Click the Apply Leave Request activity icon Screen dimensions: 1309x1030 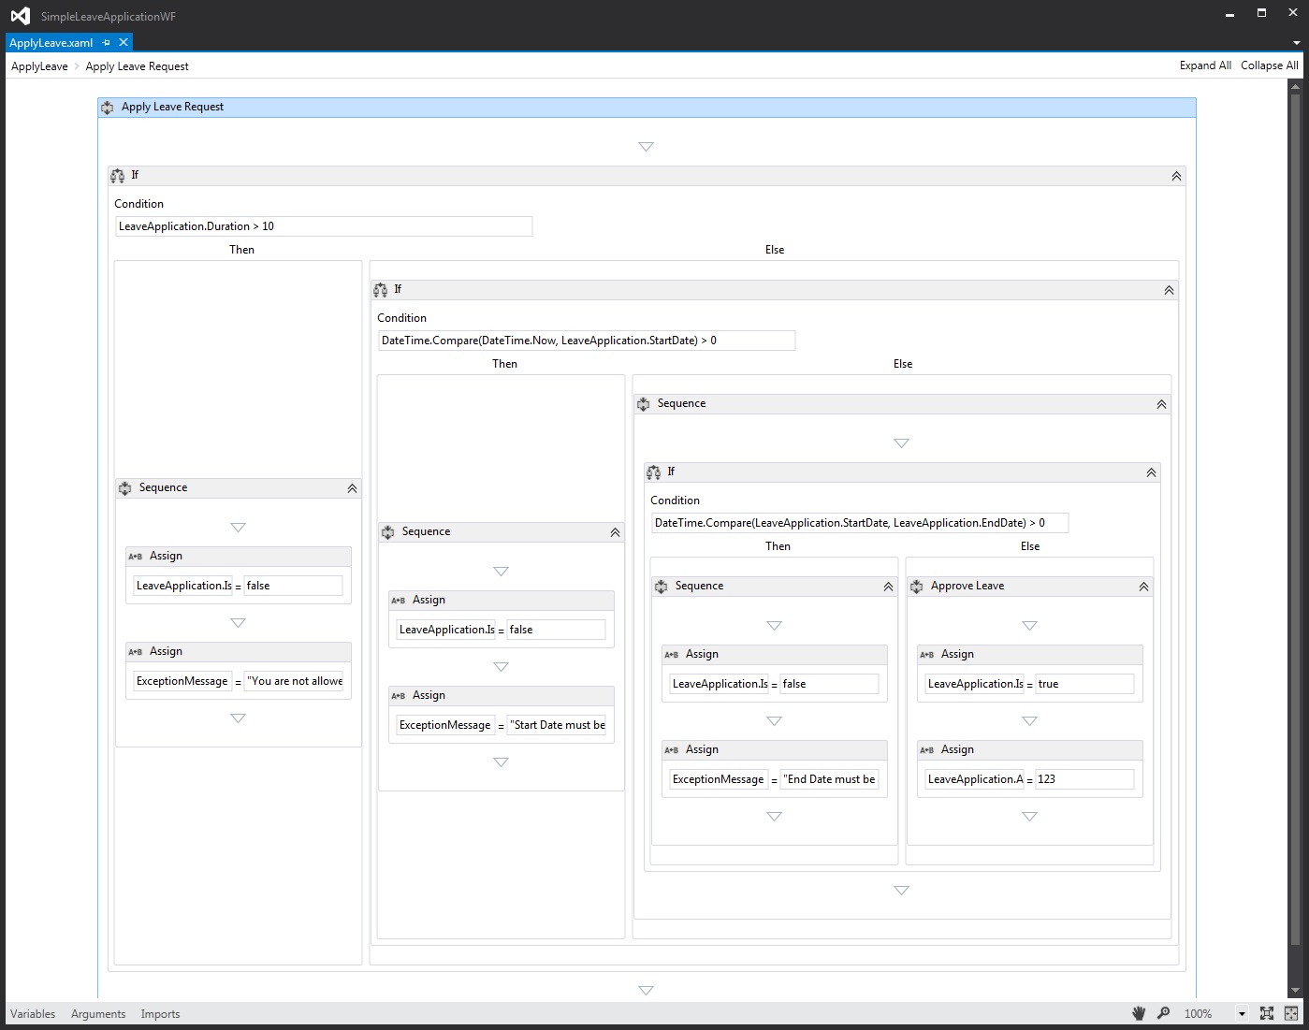[x=107, y=107]
